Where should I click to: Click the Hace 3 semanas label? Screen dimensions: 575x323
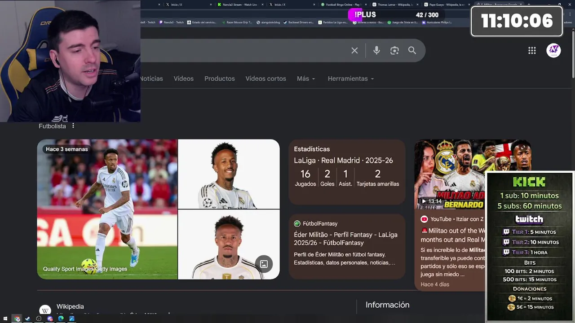pos(67,149)
